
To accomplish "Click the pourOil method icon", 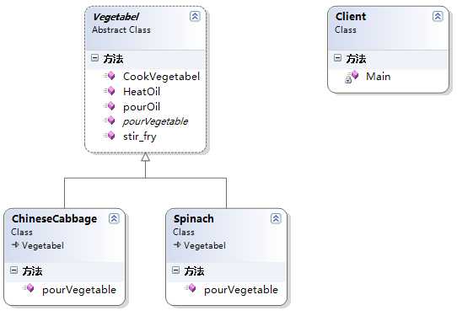I will pos(110,106).
